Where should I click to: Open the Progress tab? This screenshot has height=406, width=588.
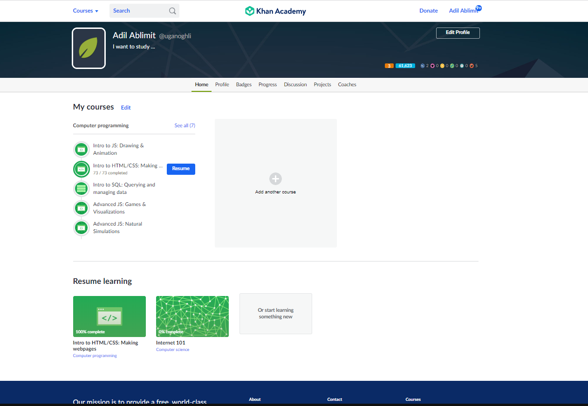(x=268, y=84)
